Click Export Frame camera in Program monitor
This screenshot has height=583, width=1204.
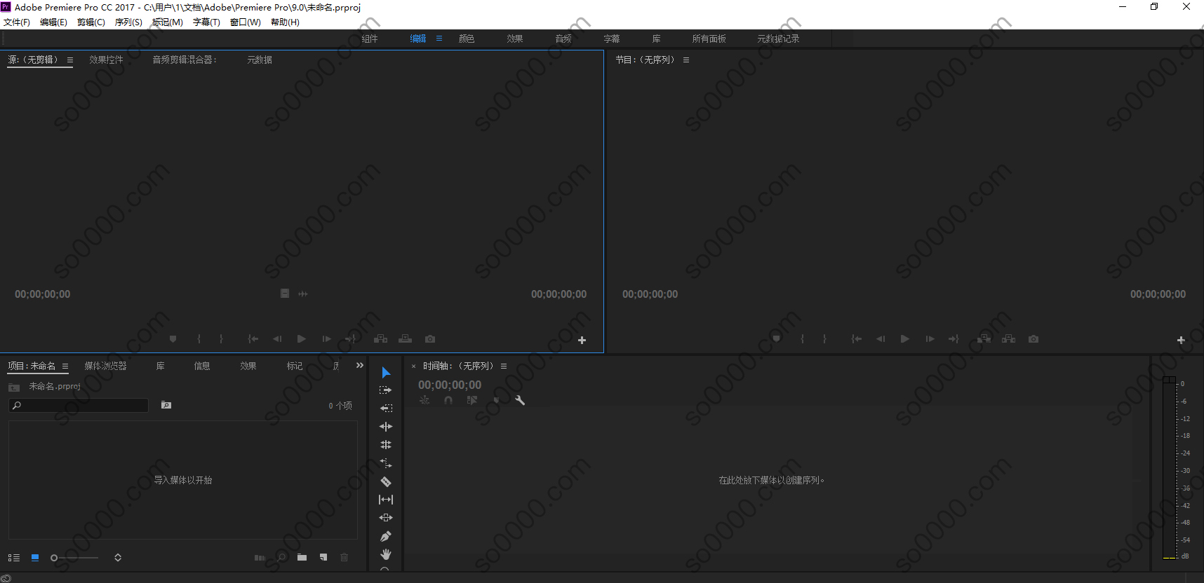1034,339
